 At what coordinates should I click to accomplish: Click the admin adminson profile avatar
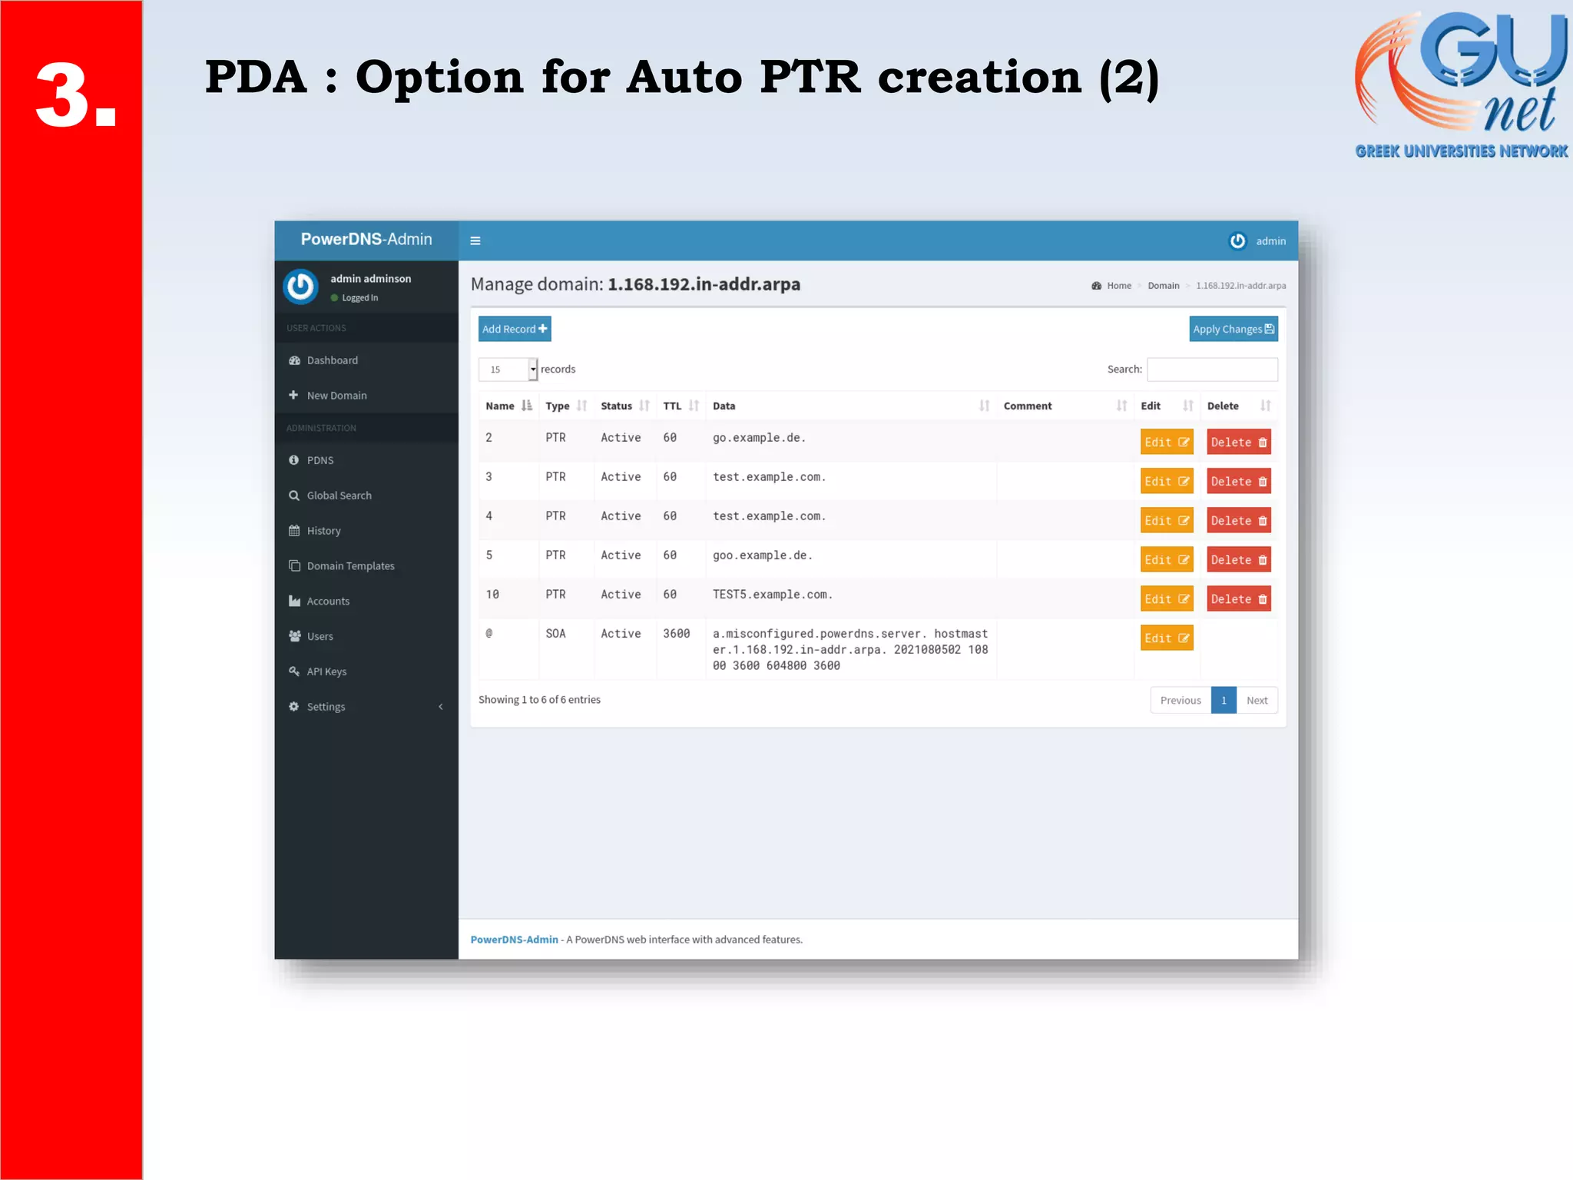(x=300, y=287)
